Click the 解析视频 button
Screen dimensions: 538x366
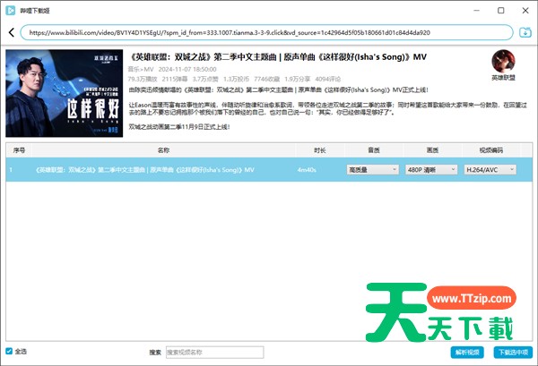coord(467,352)
